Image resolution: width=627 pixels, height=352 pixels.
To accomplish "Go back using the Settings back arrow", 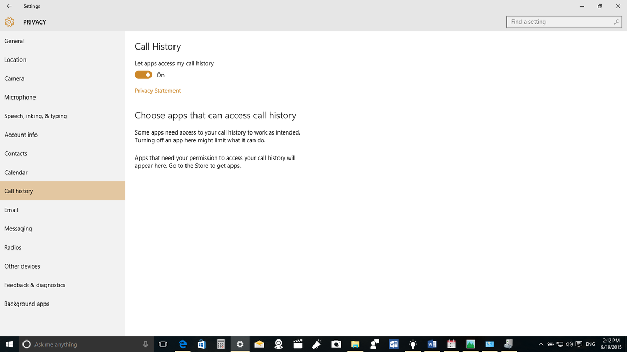I will coord(8,6).
